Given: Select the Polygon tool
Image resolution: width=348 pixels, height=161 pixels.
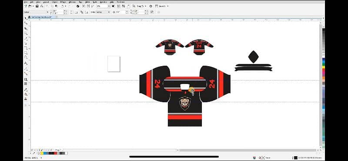Looking at the screenshot, I should pyautogui.click(x=26, y=57).
